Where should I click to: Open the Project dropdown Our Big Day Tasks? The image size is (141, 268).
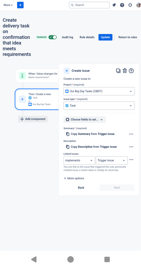pos(99,91)
